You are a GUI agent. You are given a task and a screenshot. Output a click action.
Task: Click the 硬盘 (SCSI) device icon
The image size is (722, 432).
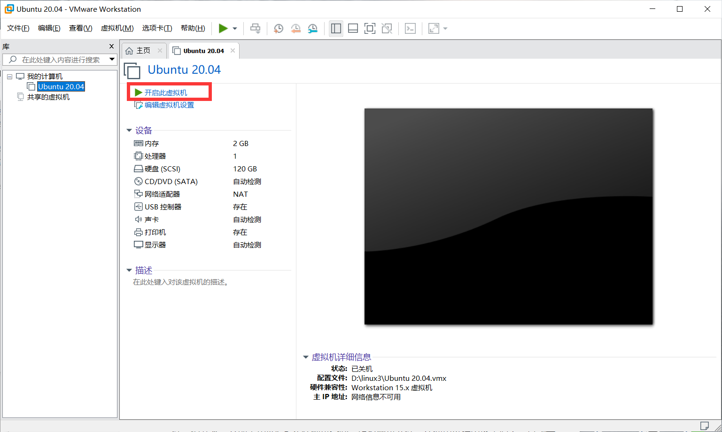(138, 169)
